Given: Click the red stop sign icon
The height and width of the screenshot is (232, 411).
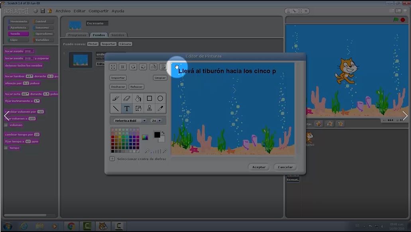Looking at the screenshot, I should pos(403,20).
